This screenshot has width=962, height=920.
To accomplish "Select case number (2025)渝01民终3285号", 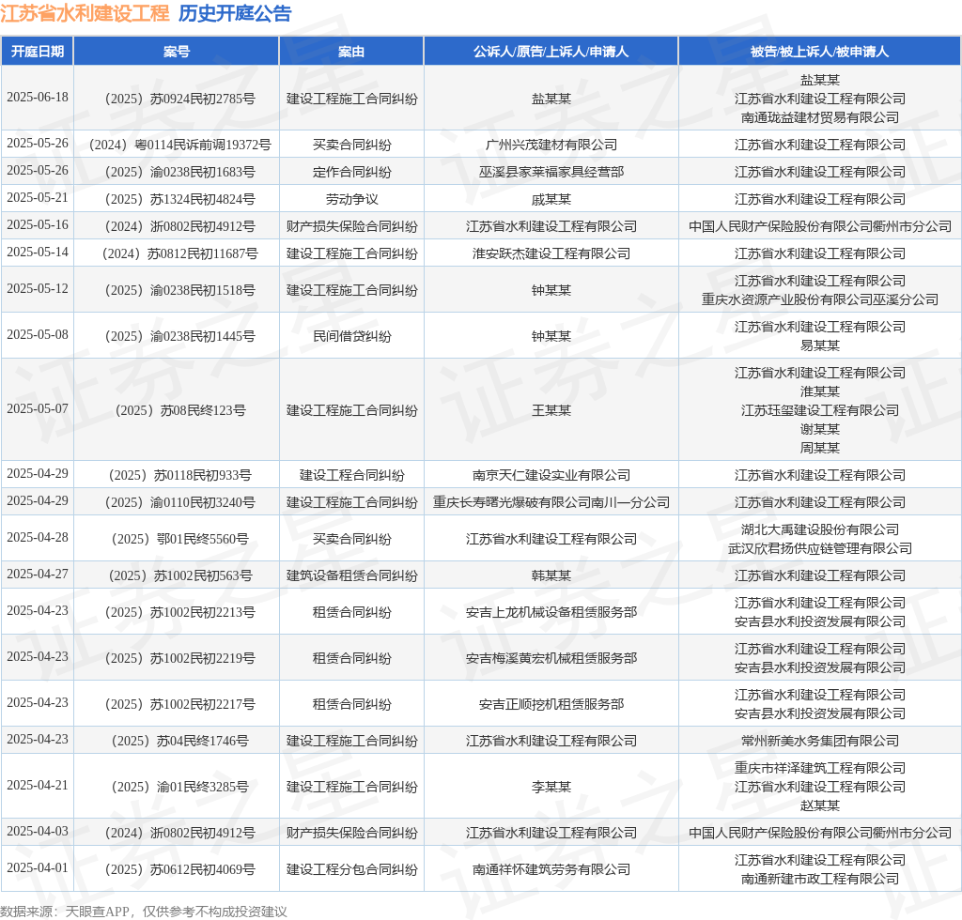I will click(x=178, y=788).
